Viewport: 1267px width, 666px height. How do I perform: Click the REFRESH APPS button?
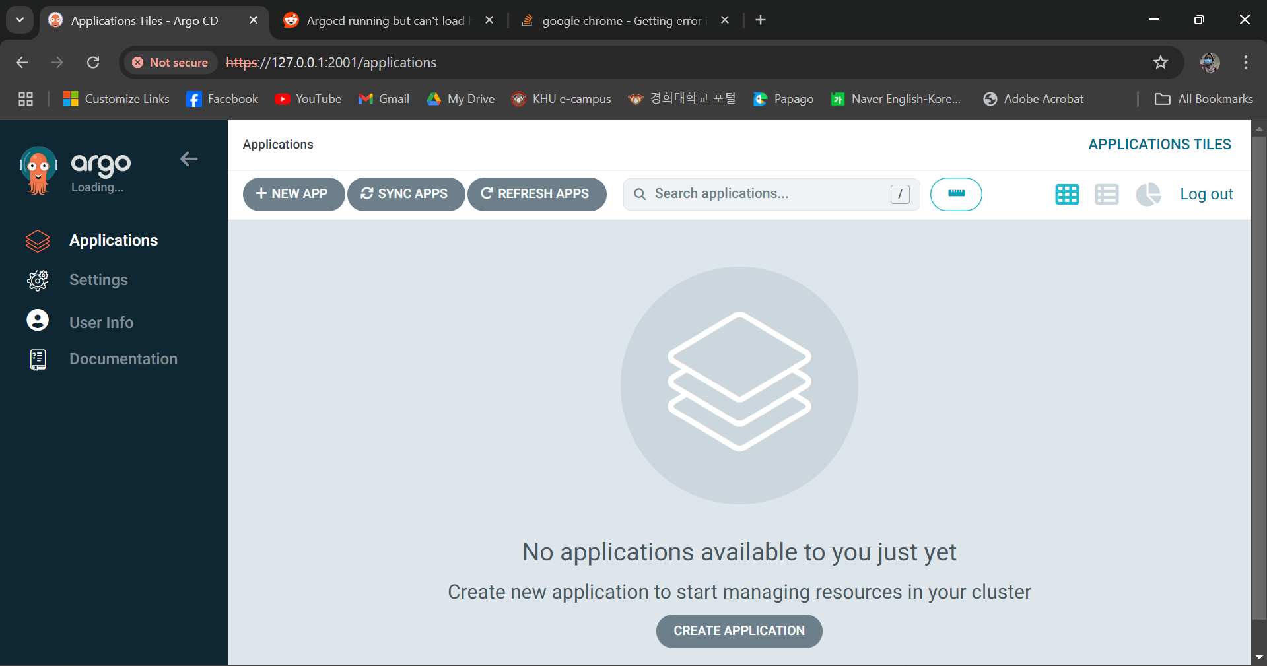pyautogui.click(x=536, y=194)
